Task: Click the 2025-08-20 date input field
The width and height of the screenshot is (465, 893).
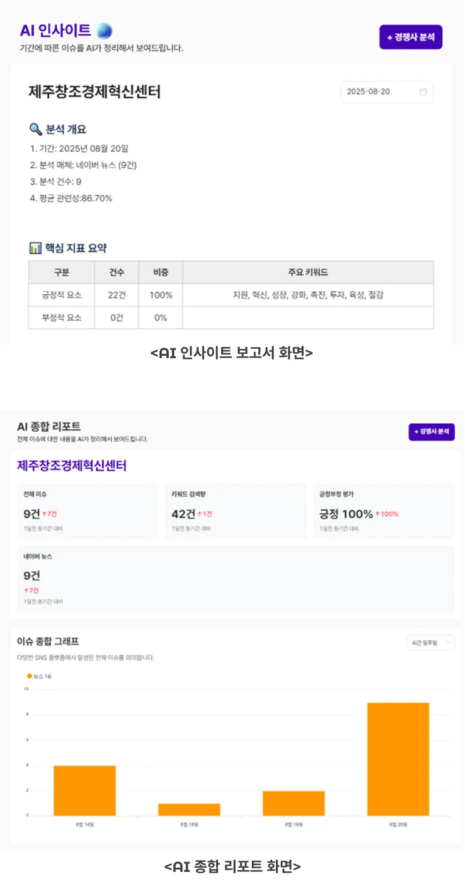Action: [379, 92]
